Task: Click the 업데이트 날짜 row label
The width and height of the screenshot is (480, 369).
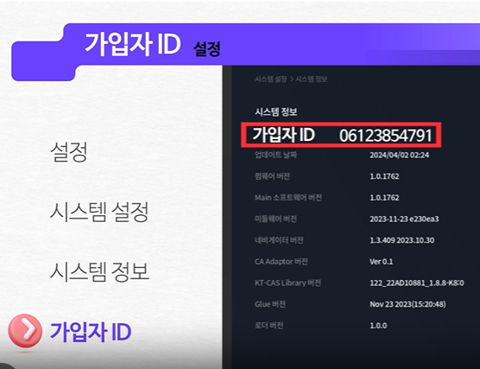Action: click(275, 155)
